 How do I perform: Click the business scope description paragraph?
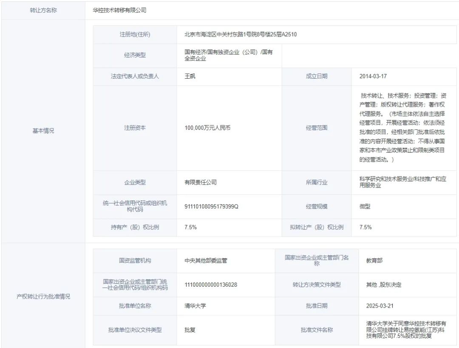(402, 128)
